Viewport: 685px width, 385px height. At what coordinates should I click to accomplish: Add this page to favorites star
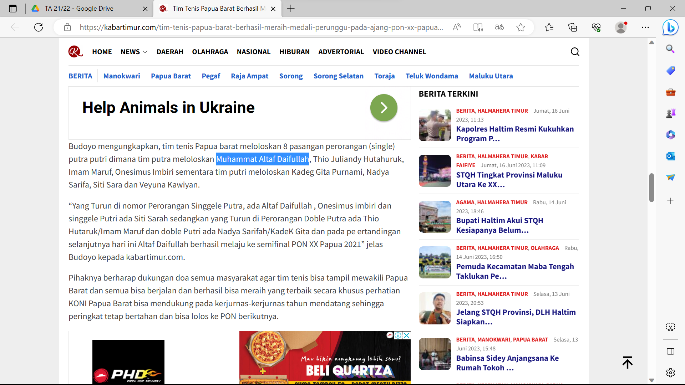[521, 27]
